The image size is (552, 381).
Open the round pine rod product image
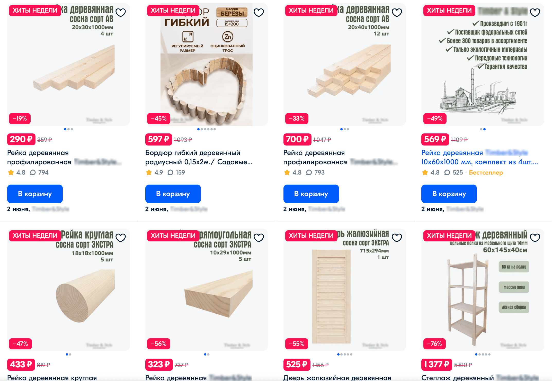coord(68,290)
